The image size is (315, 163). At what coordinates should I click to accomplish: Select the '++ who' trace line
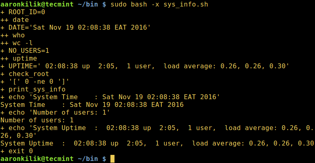coord(13,35)
